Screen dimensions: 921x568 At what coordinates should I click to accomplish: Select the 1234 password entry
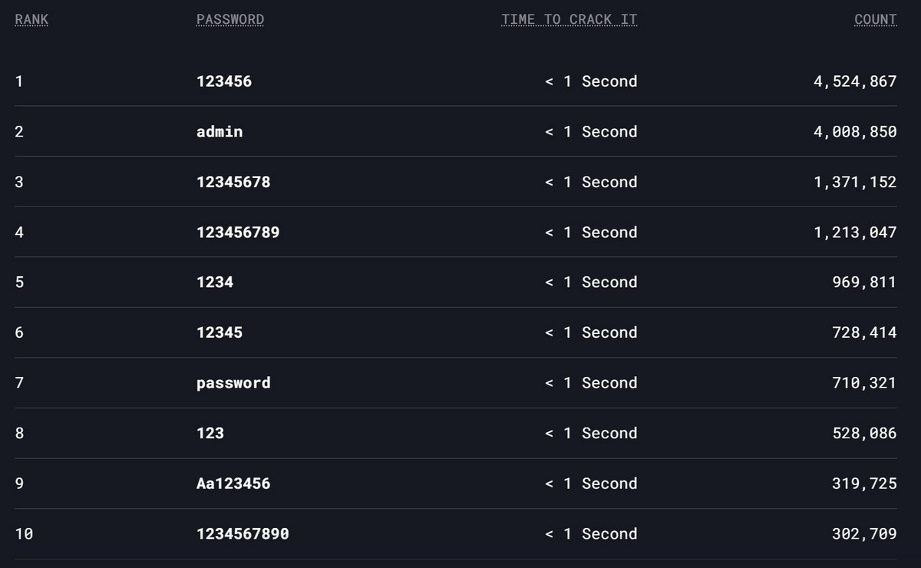(215, 282)
